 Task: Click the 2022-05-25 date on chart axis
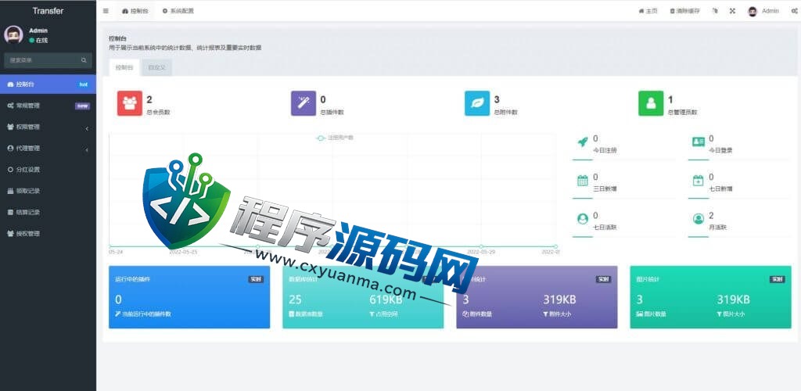tap(183, 252)
